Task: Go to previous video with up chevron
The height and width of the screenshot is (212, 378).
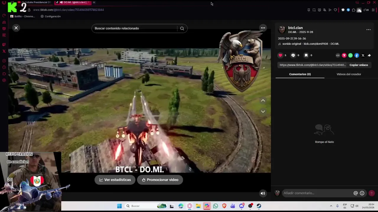Action: coord(263,101)
